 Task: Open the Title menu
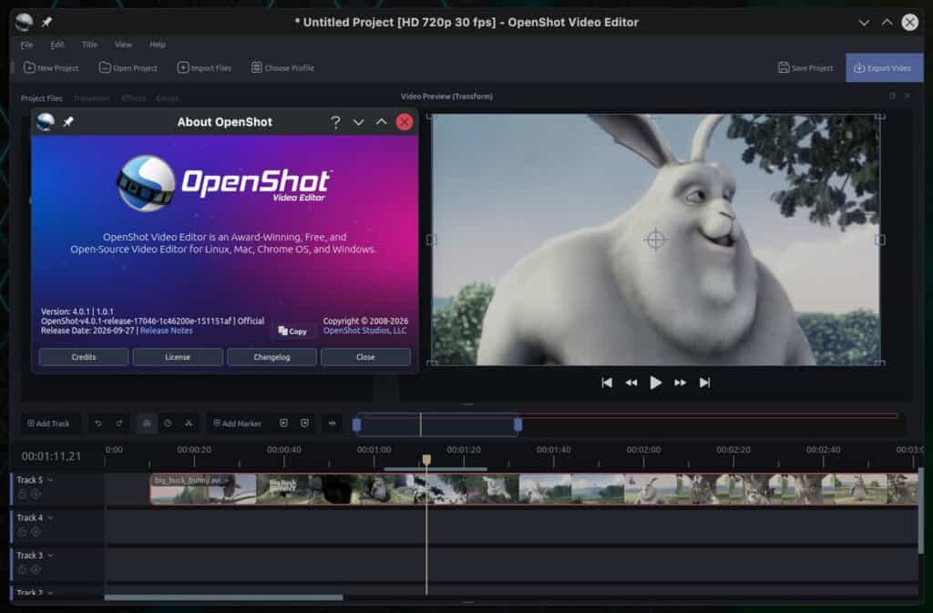(x=89, y=45)
